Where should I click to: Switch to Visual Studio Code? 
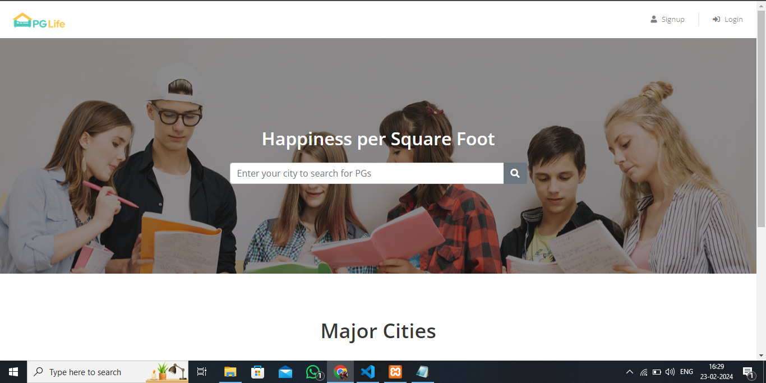coord(367,372)
